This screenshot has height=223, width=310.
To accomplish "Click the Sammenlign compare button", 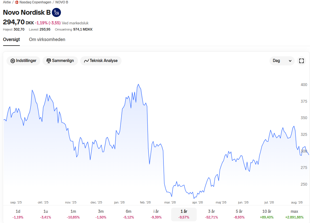I will click(60, 61).
